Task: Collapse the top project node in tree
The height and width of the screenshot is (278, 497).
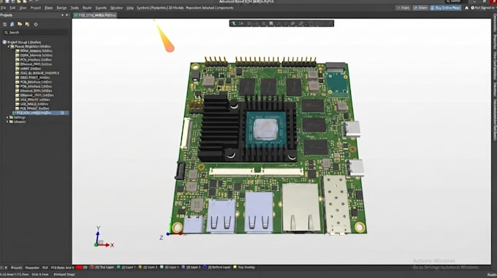Action: [x=9, y=47]
